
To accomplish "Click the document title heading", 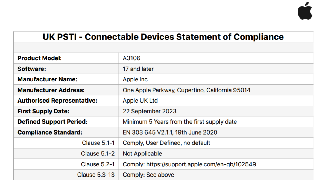I will coord(163,37).
